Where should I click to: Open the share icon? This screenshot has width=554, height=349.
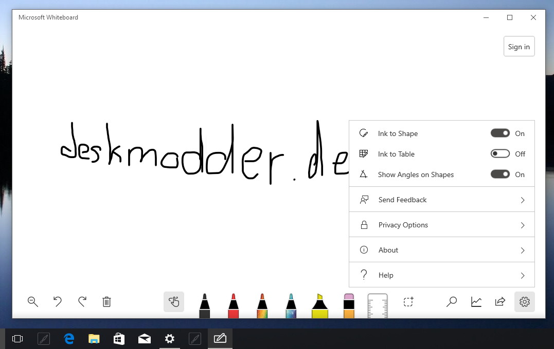click(x=501, y=302)
